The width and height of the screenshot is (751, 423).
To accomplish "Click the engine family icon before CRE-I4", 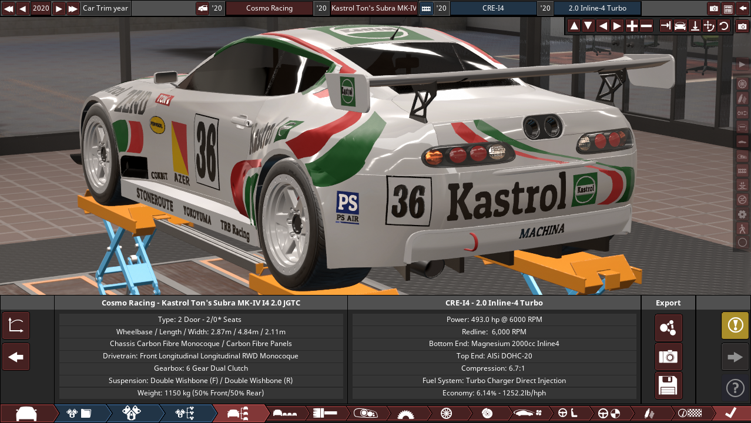I will coord(426,8).
